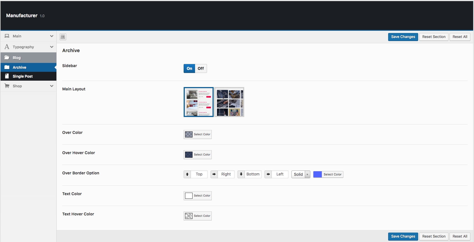Expand the Shop section chevron
Viewport: 474px width, 242px height.
pyautogui.click(x=52, y=86)
